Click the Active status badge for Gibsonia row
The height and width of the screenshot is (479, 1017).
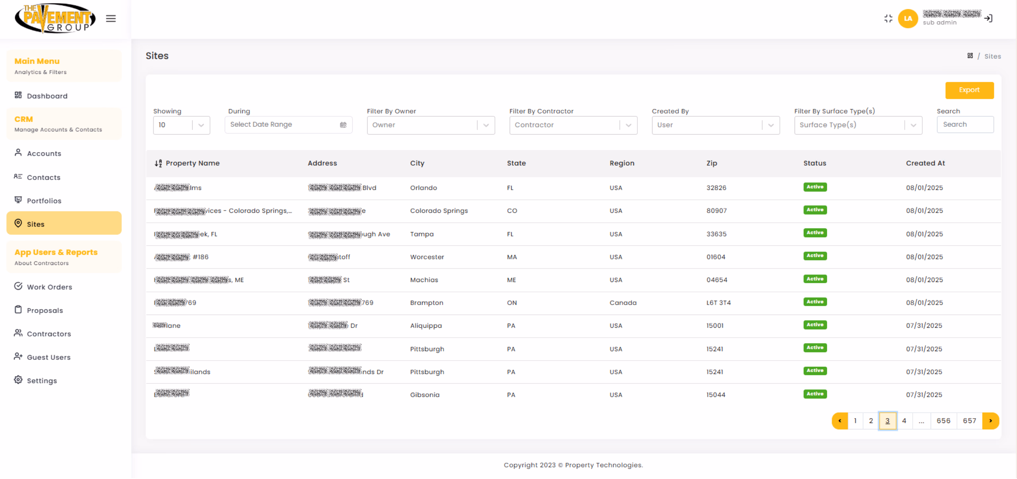[x=815, y=394]
